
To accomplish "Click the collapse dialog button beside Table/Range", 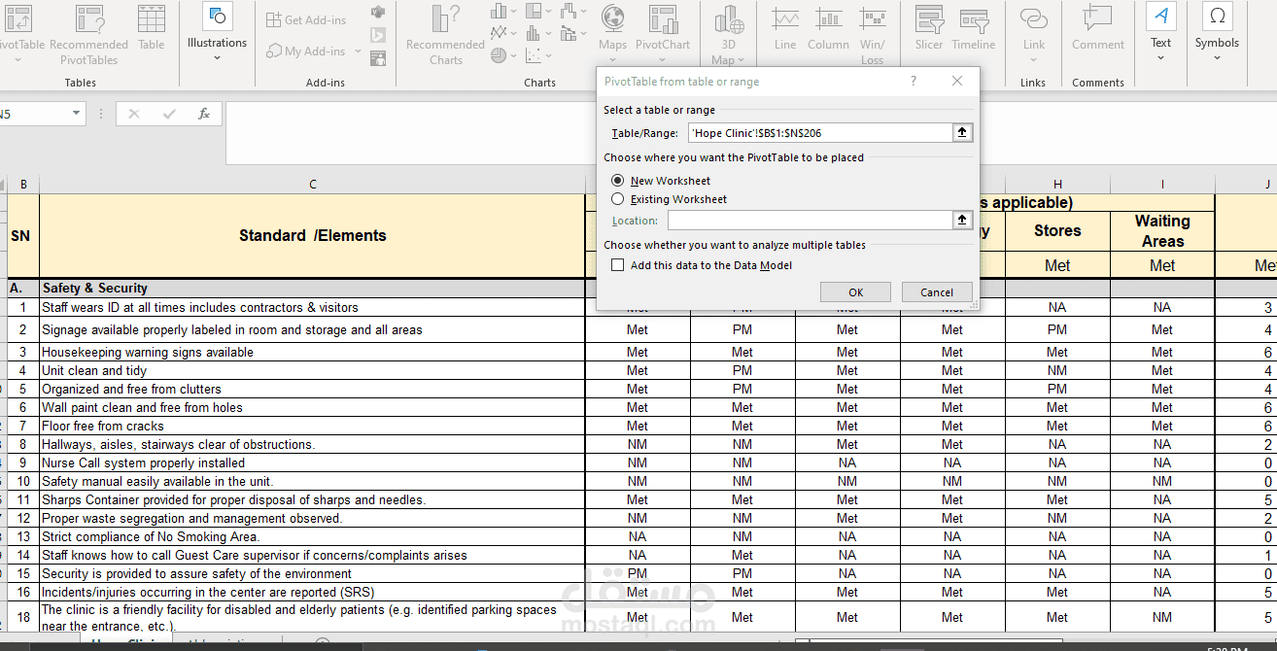I will click(x=962, y=133).
